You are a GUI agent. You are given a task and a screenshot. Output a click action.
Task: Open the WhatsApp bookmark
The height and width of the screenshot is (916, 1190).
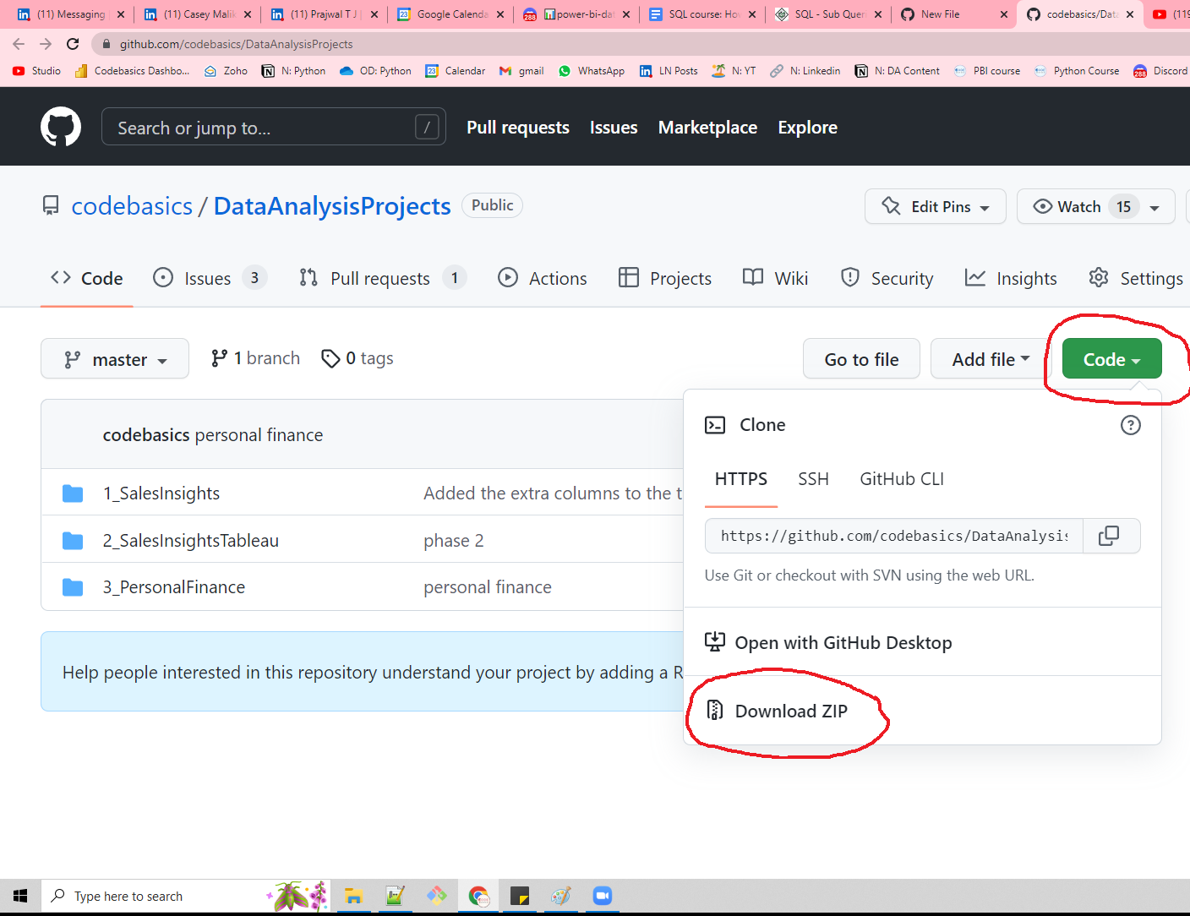click(x=592, y=71)
